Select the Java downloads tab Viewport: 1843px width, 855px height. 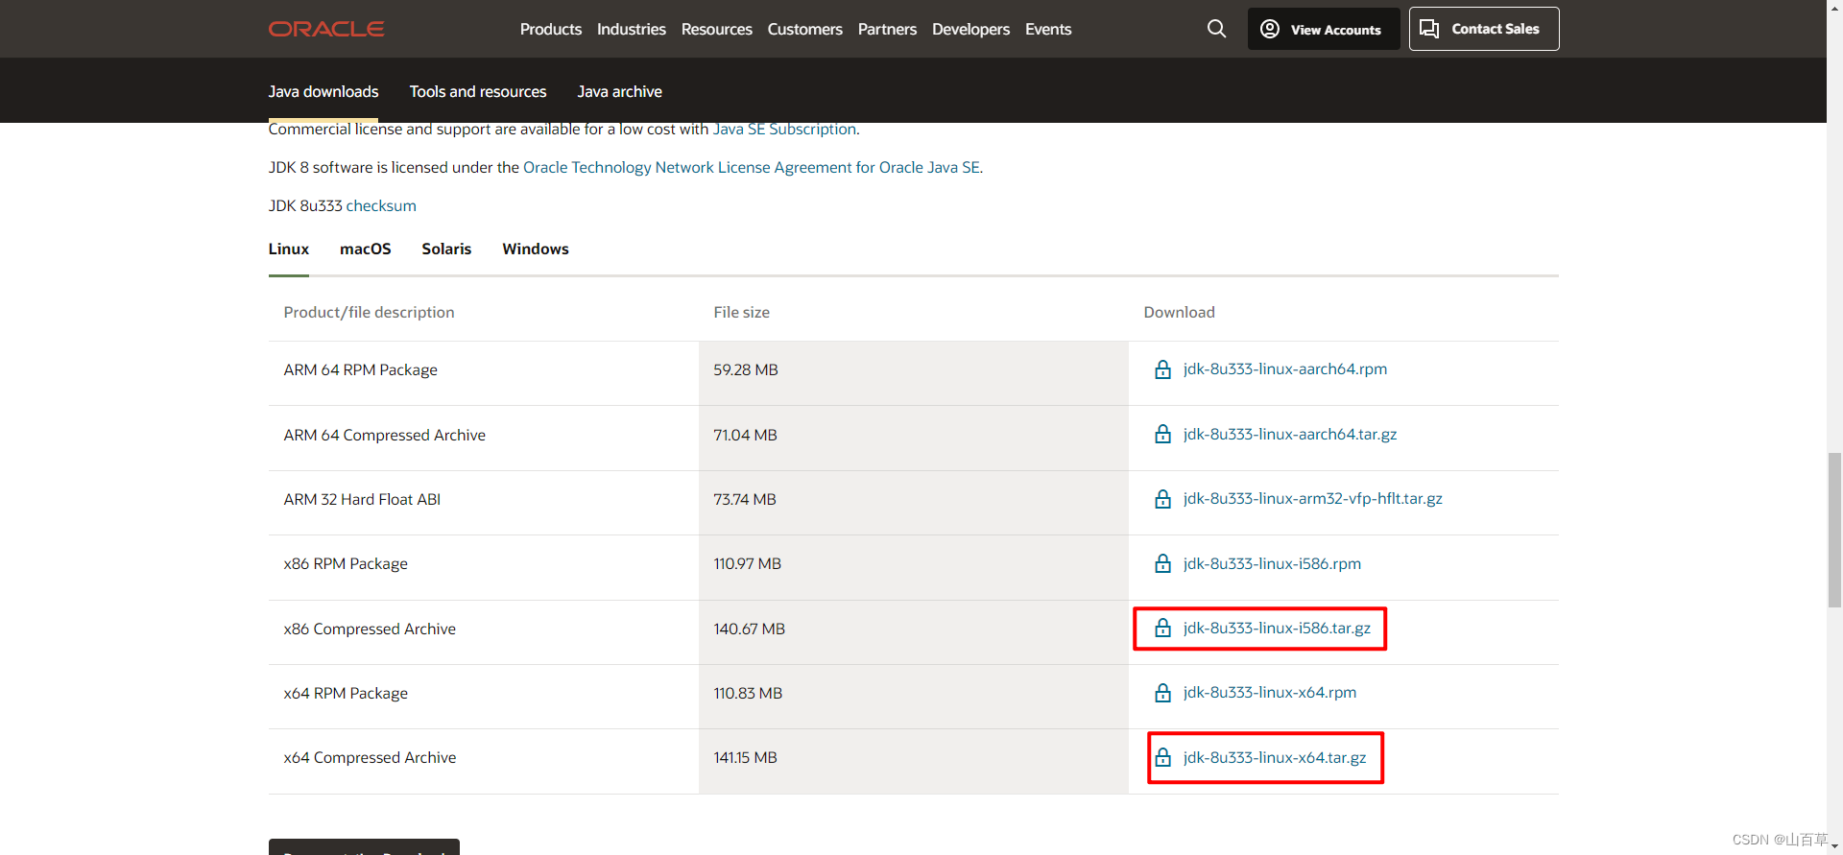[x=323, y=91]
